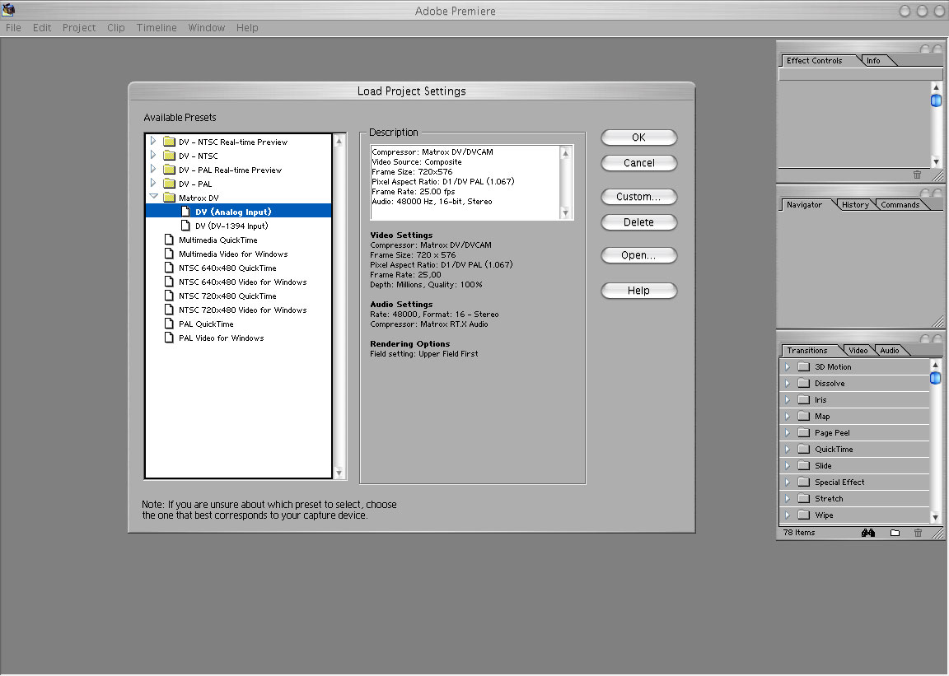Click the trash icon in Effect Controls panel
This screenshot has height=676, width=949.
point(918,175)
